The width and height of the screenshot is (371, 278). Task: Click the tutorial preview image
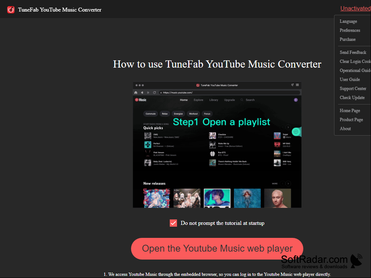pos(217,145)
